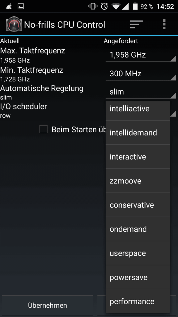Open the stats bars icon in action bar
Image resolution: width=178 pixels, height=317 pixels.
(136, 24)
